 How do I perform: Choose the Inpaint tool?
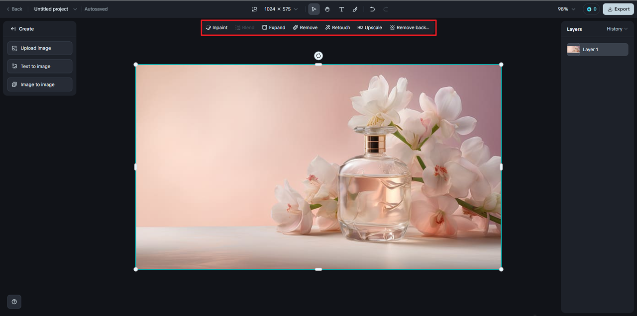[x=216, y=28]
